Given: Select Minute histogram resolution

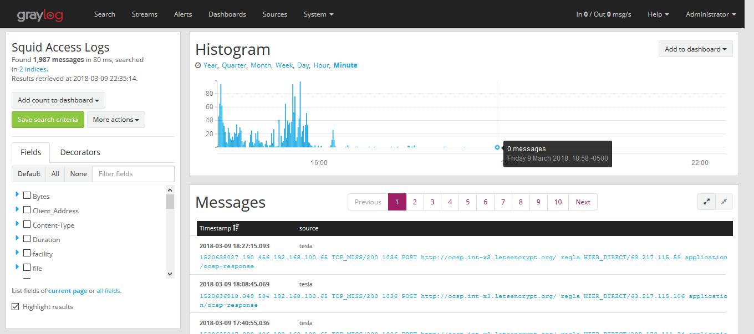Looking at the screenshot, I should (x=345, y=65).
